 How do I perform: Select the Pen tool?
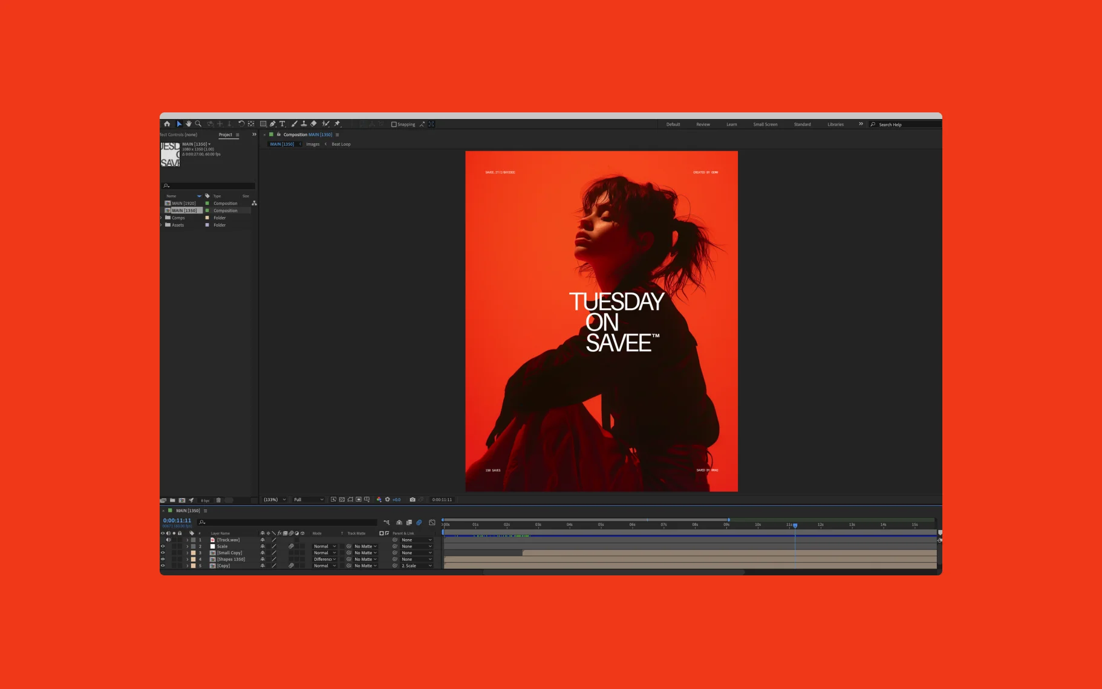(x=273, y=124)
